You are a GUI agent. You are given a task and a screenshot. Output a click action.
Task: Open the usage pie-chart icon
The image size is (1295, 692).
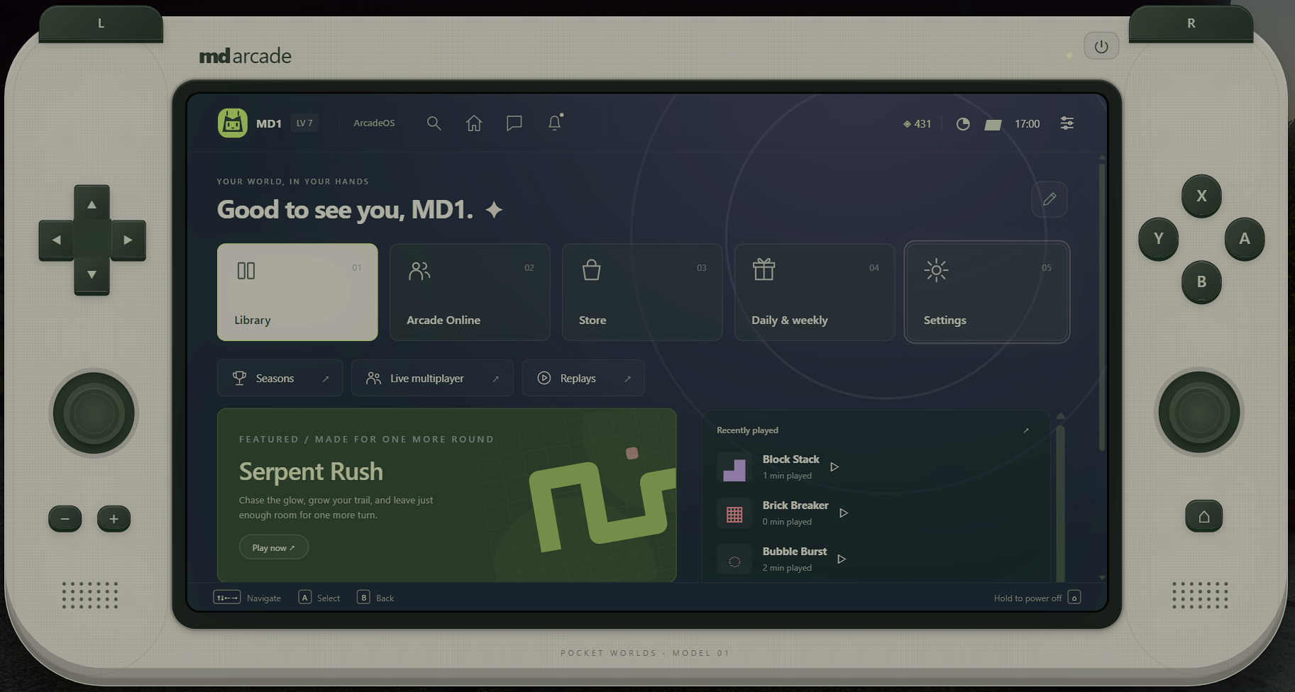click(x=963, y=124)
